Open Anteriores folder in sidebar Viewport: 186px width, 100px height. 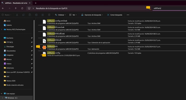coord(9,68)
